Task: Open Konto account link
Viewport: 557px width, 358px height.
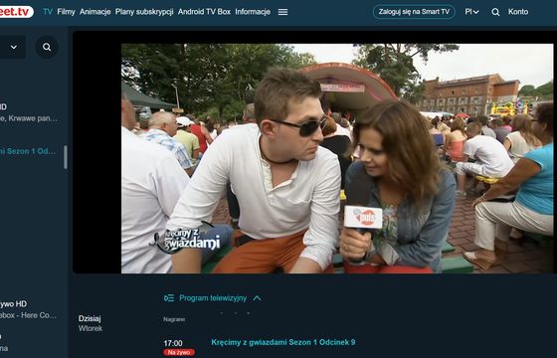Action: (x=518, y=12)
